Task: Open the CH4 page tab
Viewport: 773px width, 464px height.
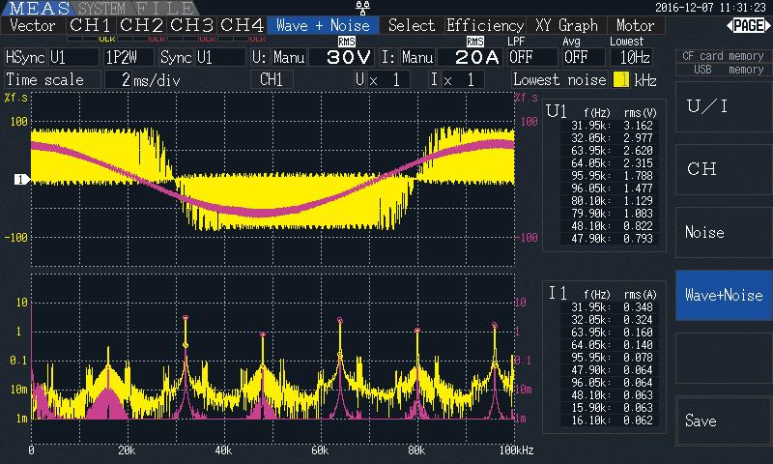Action: point(243,25)
